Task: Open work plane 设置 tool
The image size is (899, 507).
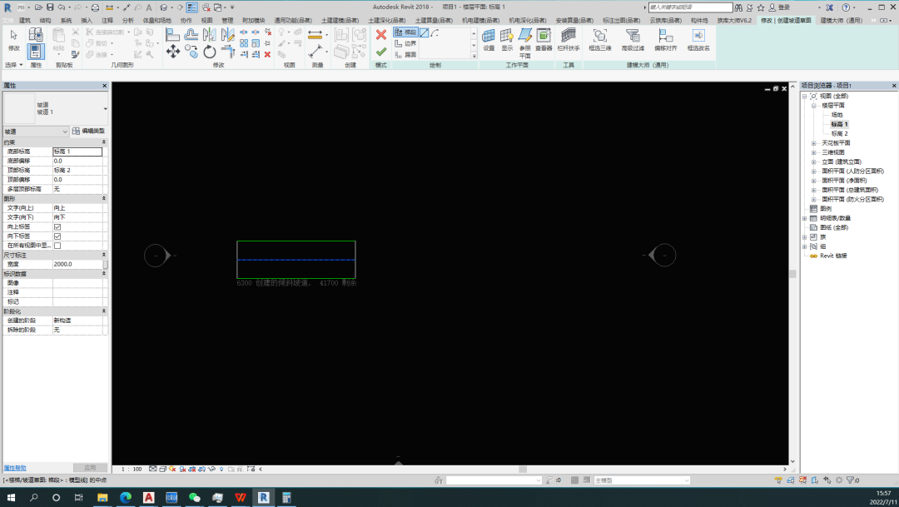Action: (x=489, y=40)
